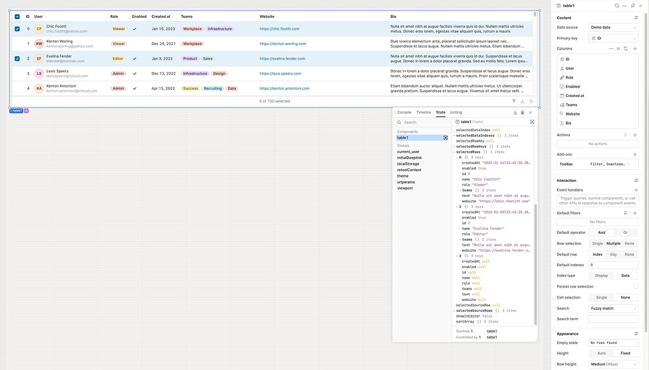Viewport: 649px width, 370px height.
Task: Click the table refresh icon
Action: [530, 101]
